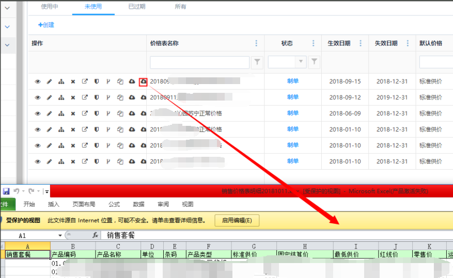This screenshot has width=453, height=278.
Task: View the first row using the eye icon
Action: click(38, 81)
